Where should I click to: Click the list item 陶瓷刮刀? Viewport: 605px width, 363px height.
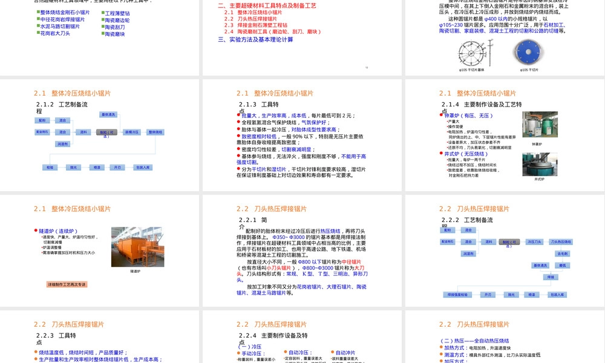coord(114,27)
